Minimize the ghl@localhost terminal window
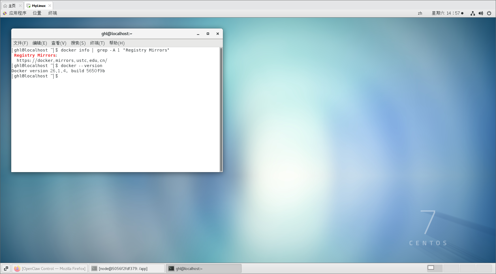Image resolution: width=496 pixels, height=274 pixels. tap(198, 34)
